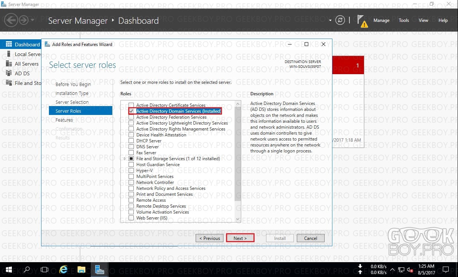Click the Server Manager refresh icon
The width and height of the screenshot is (458, 277).
340,20
